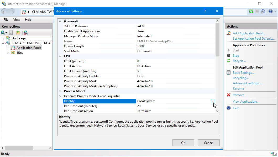Click Set Application Pool Defaults link
The height and width of the screenshot is (157, 278).
pyautogui.click(x=254, y=39)
